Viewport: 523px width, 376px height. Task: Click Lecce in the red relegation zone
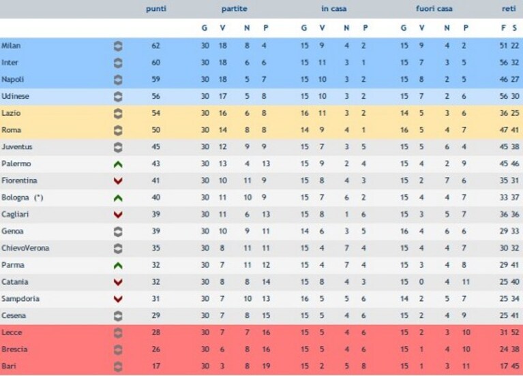[12, 332]
